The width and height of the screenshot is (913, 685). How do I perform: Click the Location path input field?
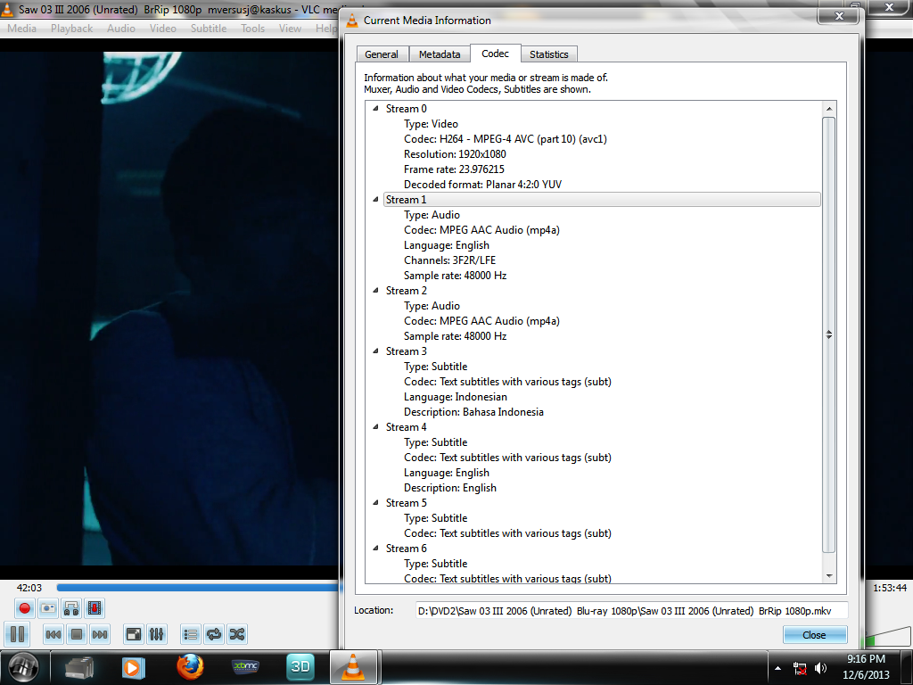[632, 611]
